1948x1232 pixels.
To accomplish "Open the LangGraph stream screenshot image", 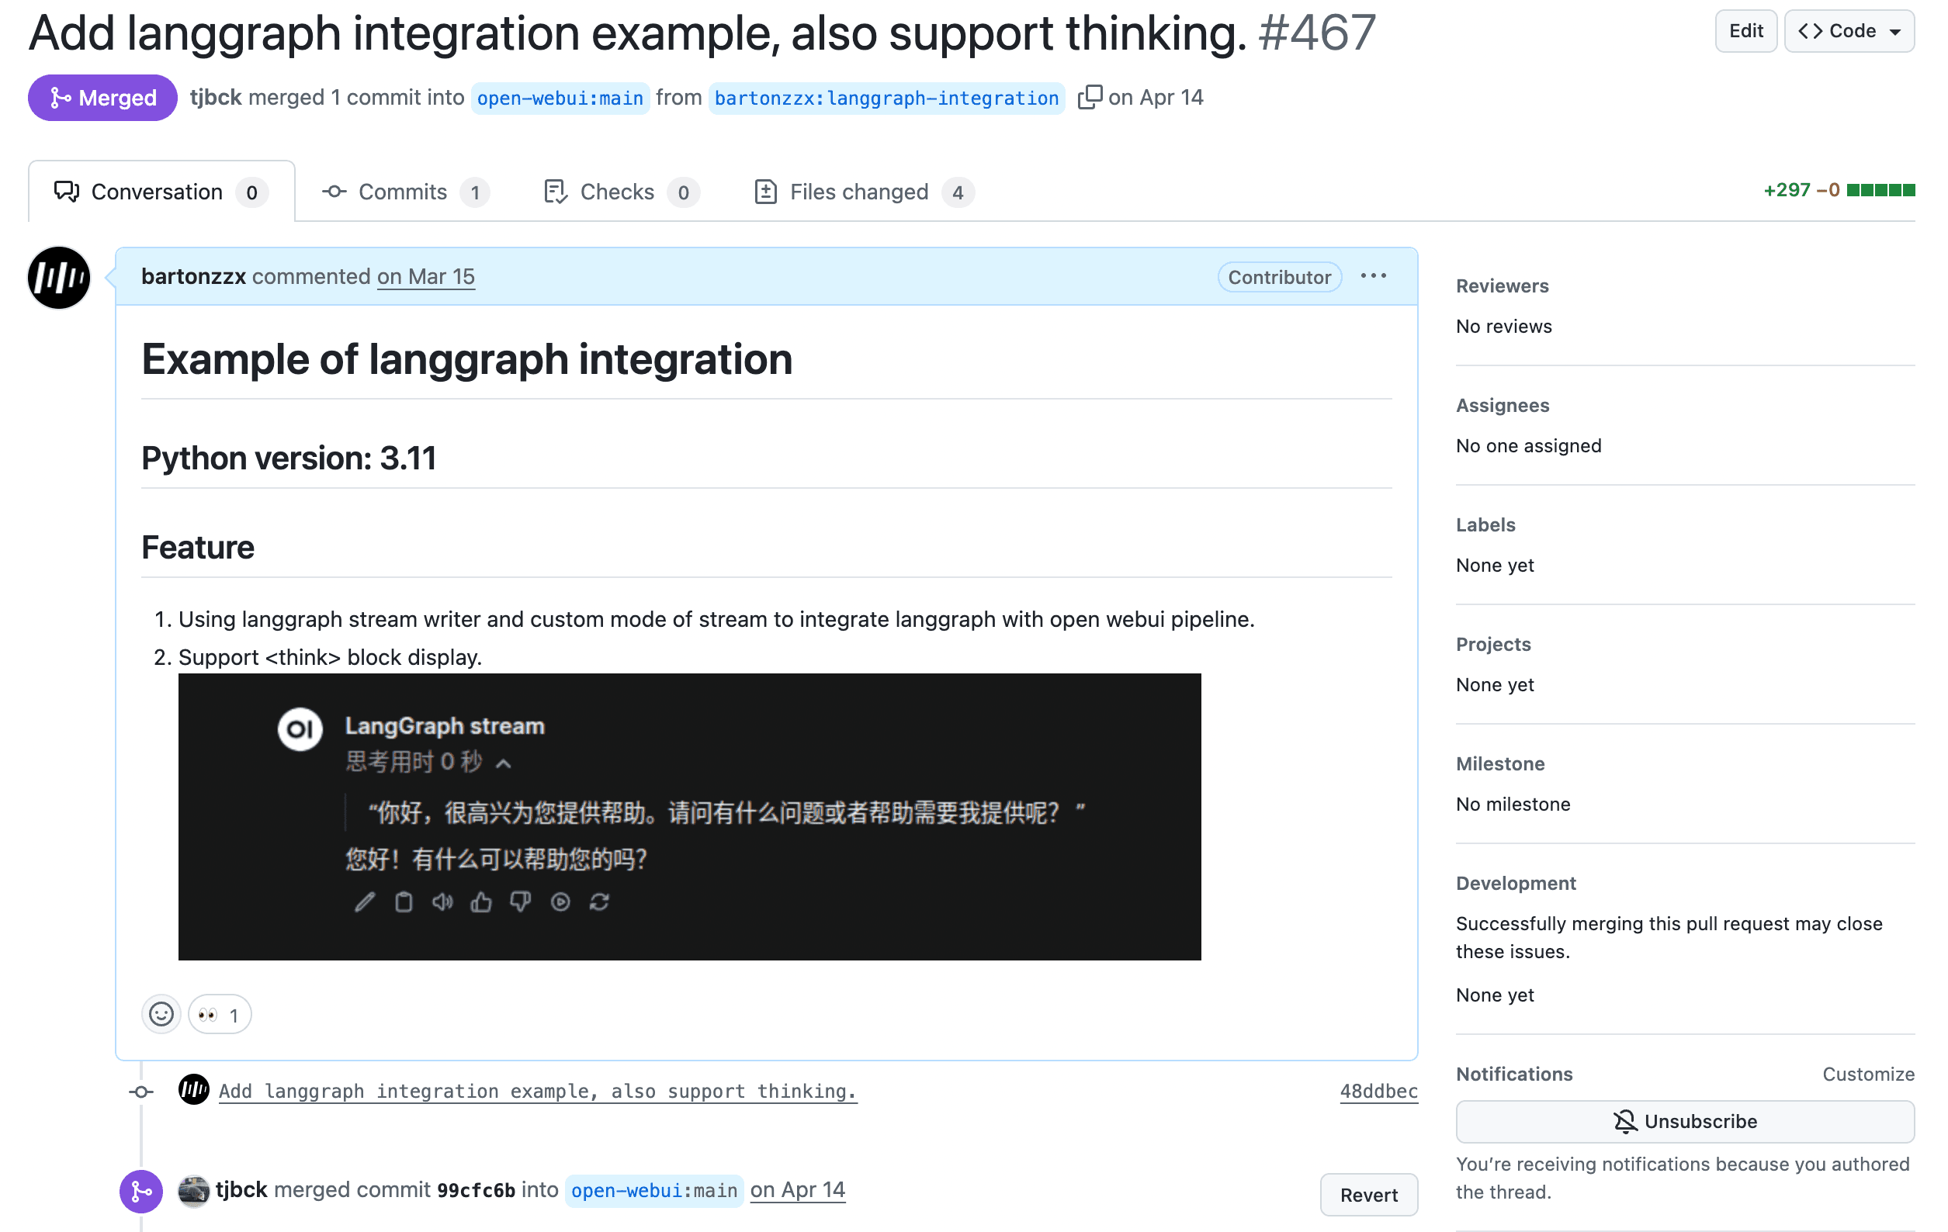I will coord(689,816).
